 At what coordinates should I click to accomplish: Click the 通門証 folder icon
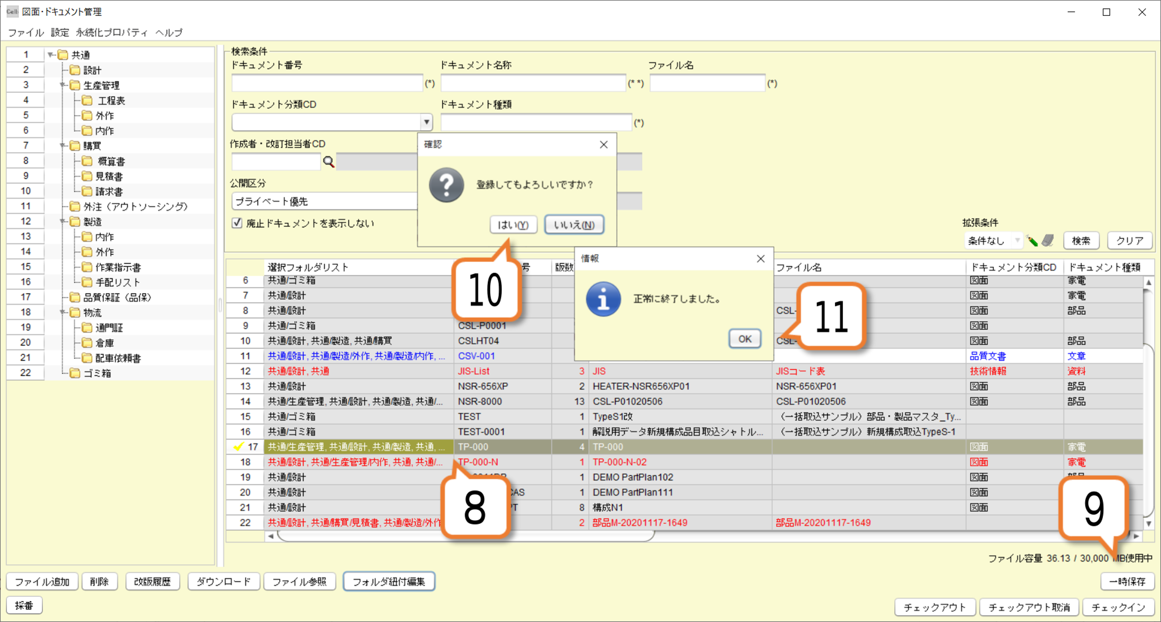(87, 328)
